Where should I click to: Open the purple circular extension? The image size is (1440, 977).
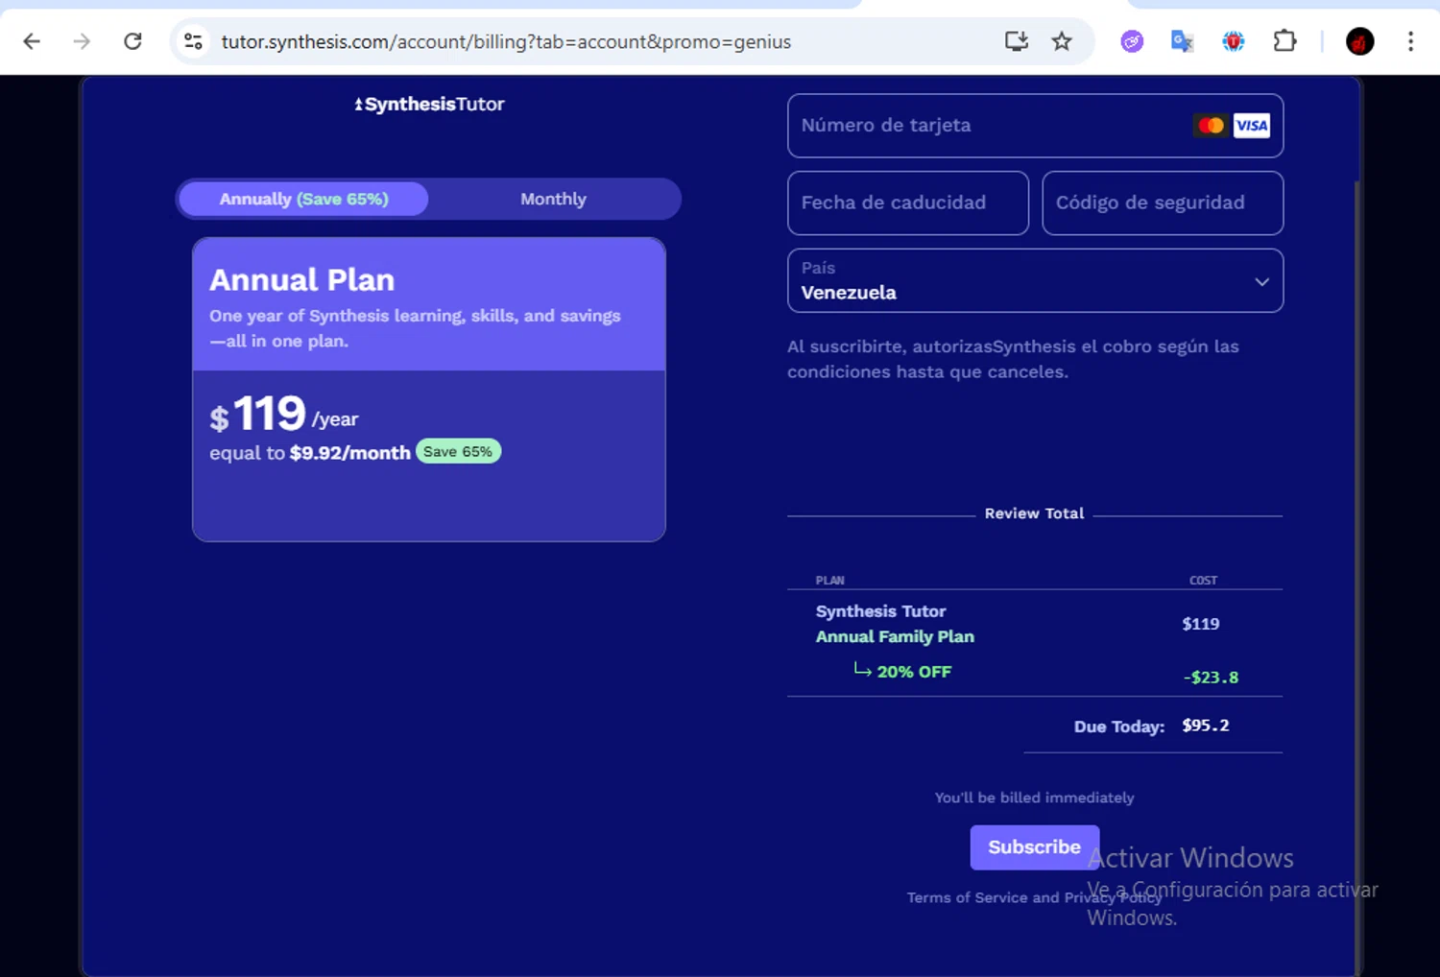[1132, 41]
